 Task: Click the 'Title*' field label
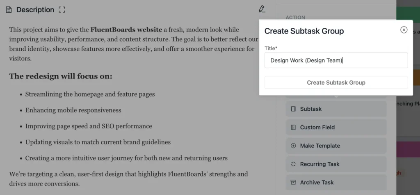(271, 48)
